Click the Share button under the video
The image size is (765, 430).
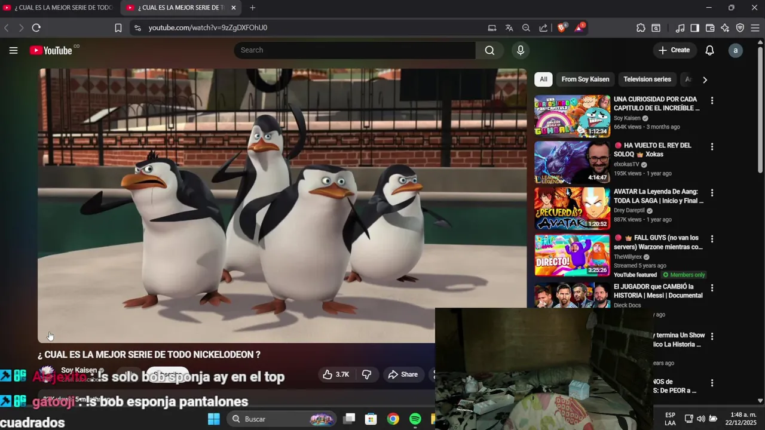[x=403, y=374]
